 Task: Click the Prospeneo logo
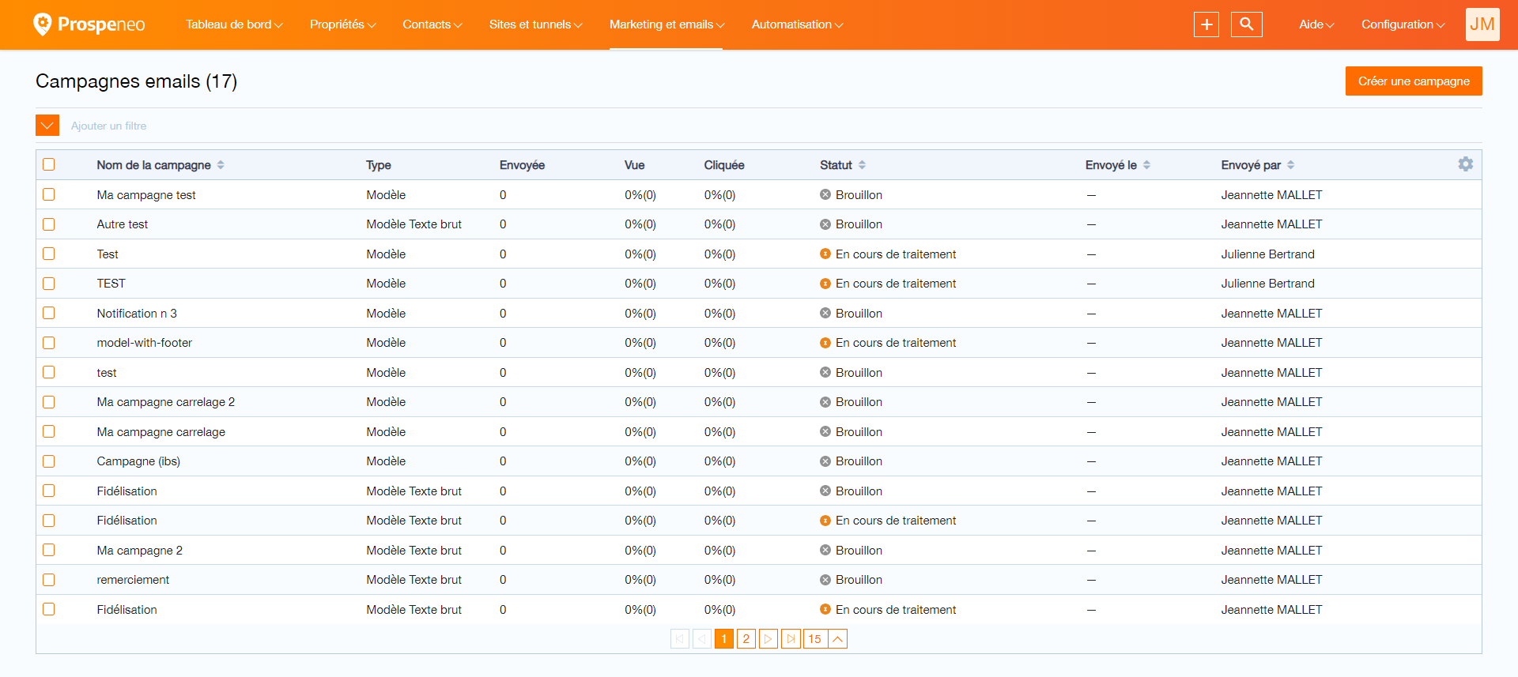pos(89,24)
